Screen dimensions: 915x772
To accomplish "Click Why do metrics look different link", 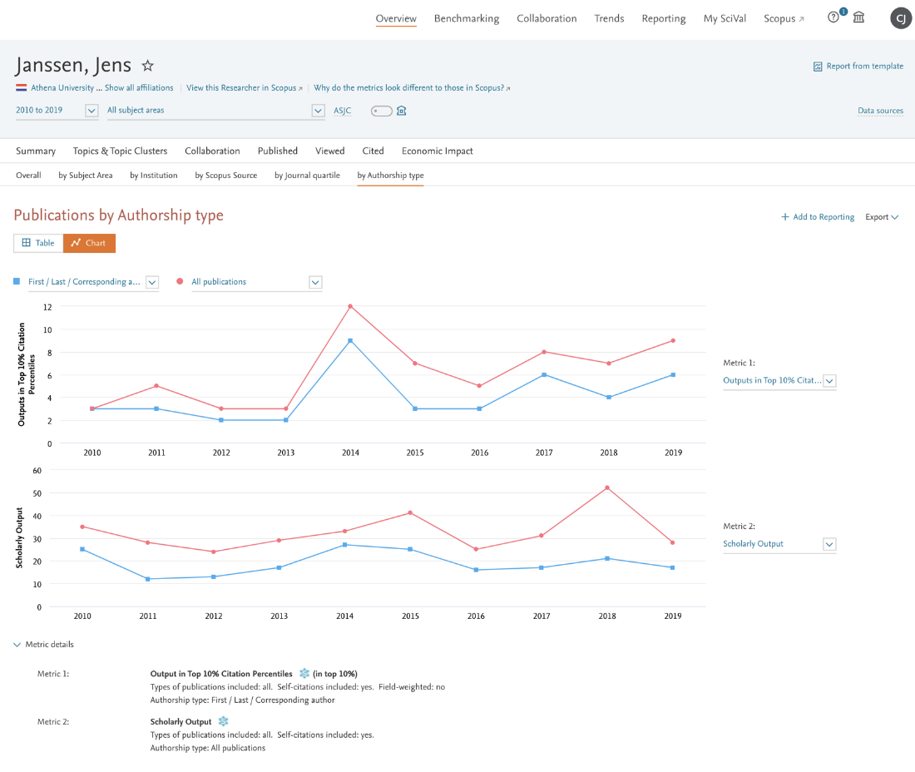I will coord(412,87).
